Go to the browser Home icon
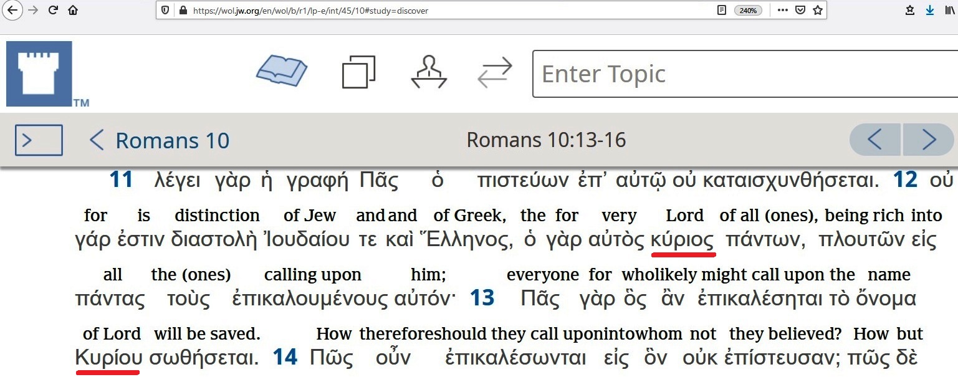 pyautogui.click(x=73, y=11)
